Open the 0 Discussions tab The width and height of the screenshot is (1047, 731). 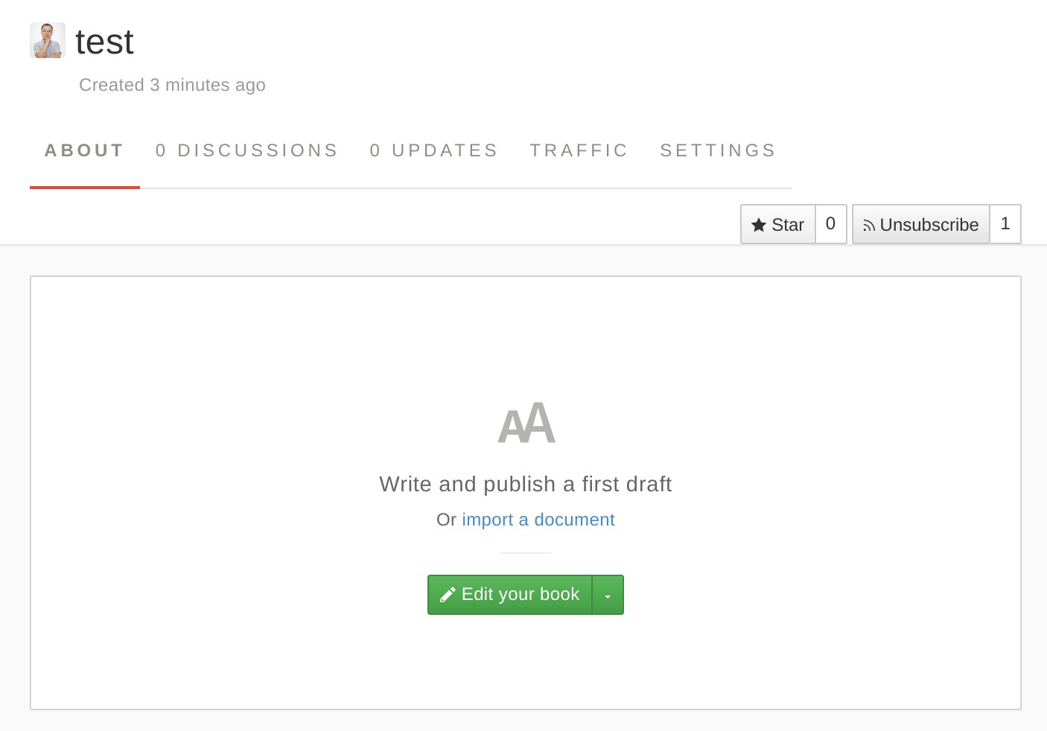246,150
